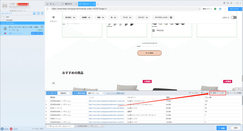Switch to the ホーム tab
The width and height of the screenshot is (243, 131).
click(x=53, y=4)
